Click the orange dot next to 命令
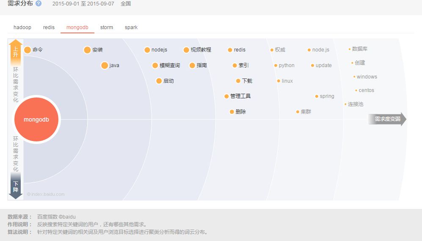The height and width of the screenshot is (241, 422). (x=28, y=50)
